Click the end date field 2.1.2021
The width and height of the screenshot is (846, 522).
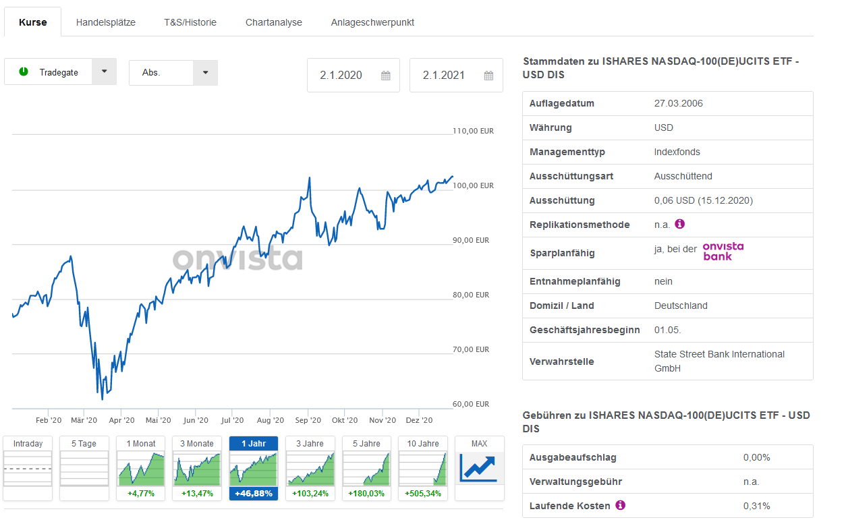coord(444,76)
